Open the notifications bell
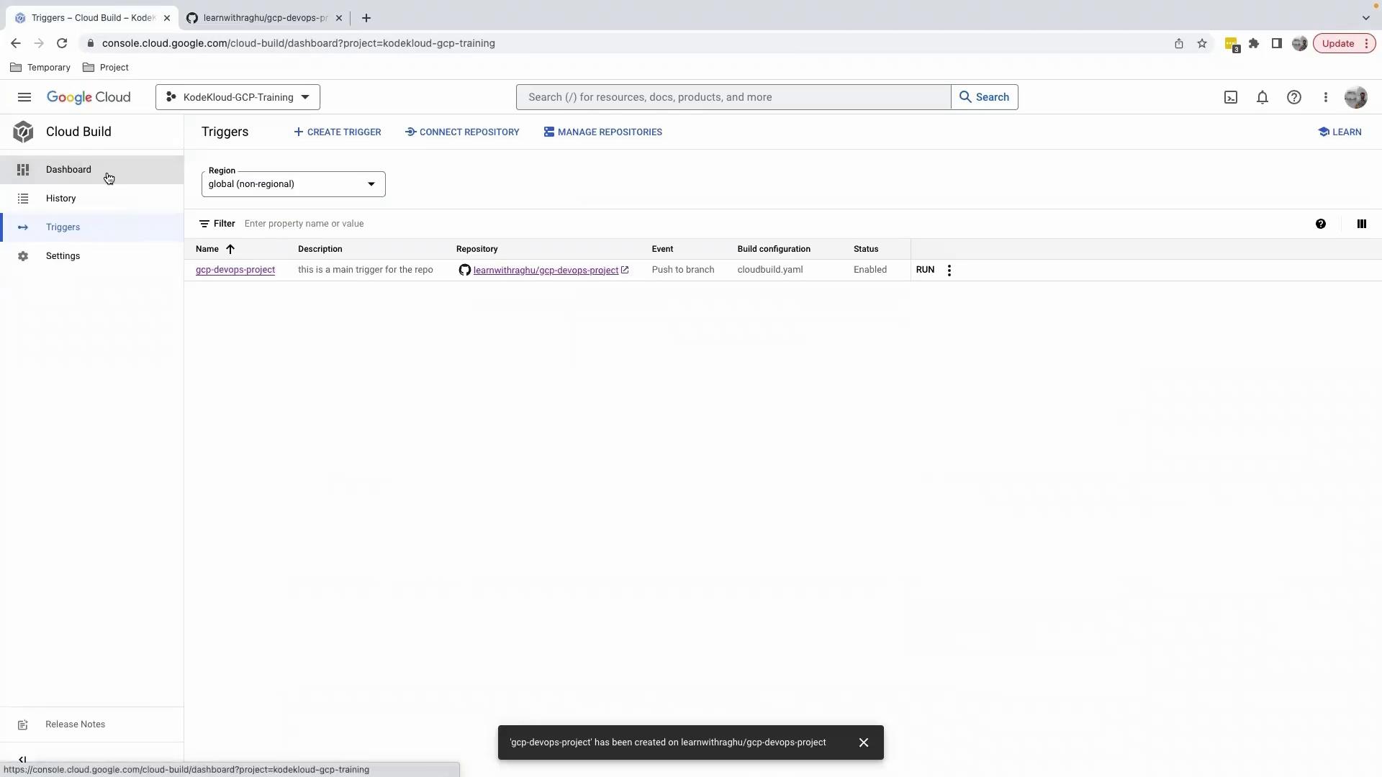Image resolution: width=1382 pixels, height=777 pixels. click(x=1263, y=97)
